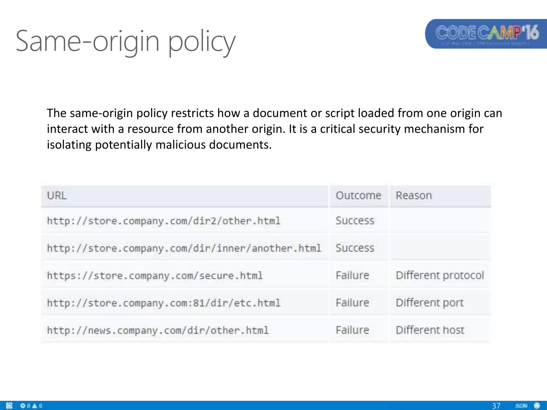The height and width of the screenshot is (410, 547).
Task: Click the smiley feedback icon in status bar
Action: pyautogui.click(x=537, y=406)
